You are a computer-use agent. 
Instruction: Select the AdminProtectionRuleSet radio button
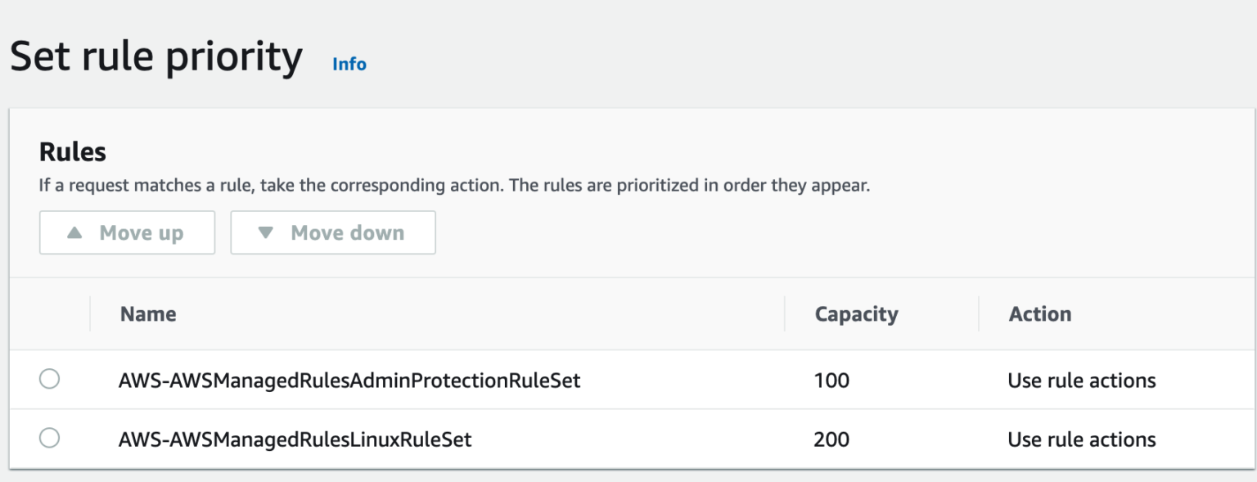(x=49, y=380)
